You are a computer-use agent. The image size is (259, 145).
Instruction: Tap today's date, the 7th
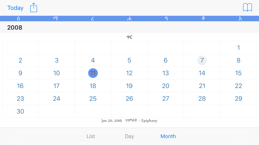click(202, 60)
